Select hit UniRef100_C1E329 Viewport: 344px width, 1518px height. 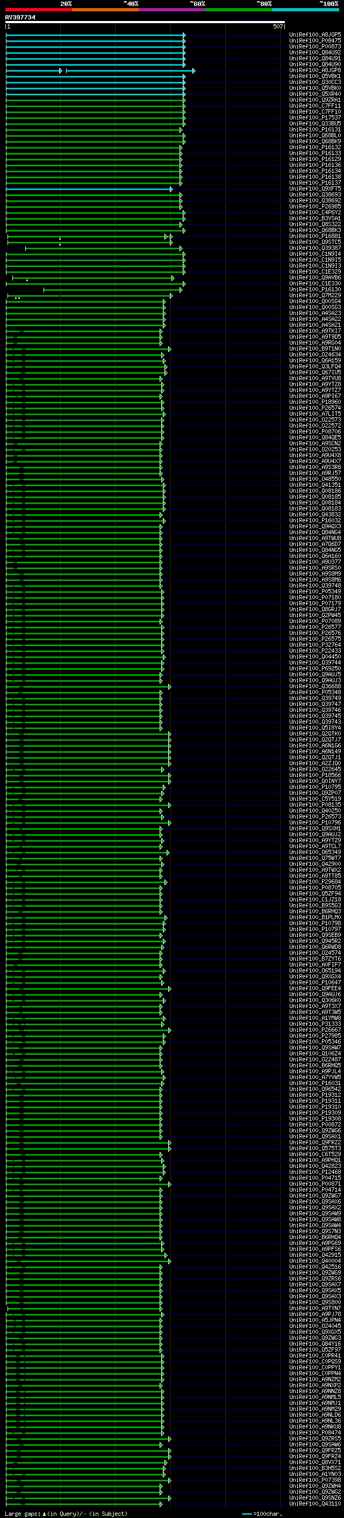coord(314,271)
